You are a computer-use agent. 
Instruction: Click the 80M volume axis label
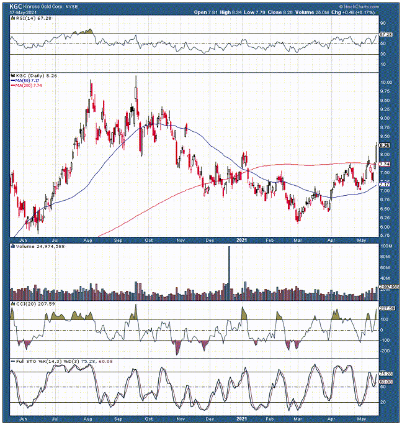[385, 257]
